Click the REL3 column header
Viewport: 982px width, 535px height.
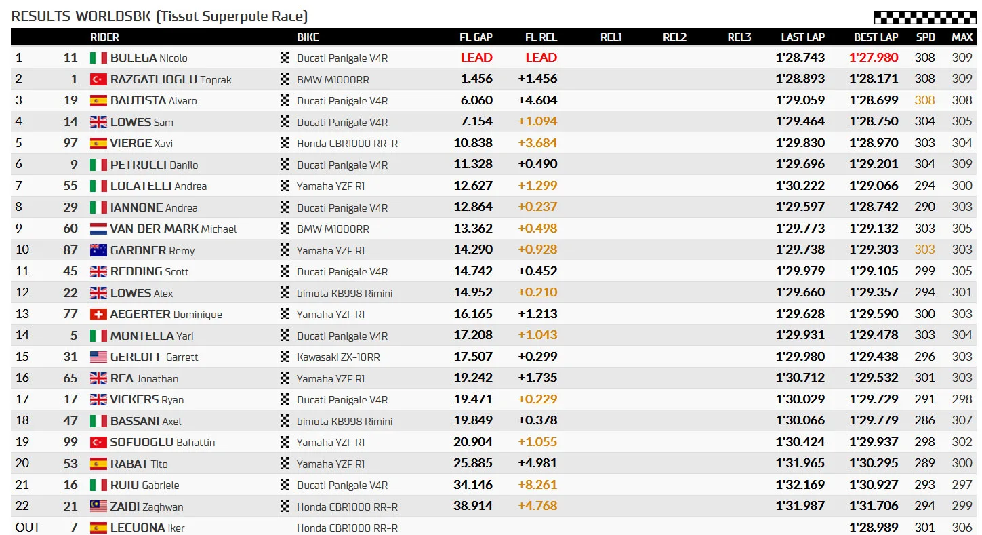[x=739, y=37]
